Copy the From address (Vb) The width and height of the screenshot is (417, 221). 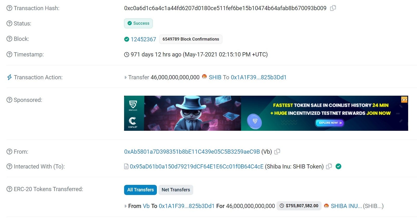pyautogui.click(x=277, y=151)
